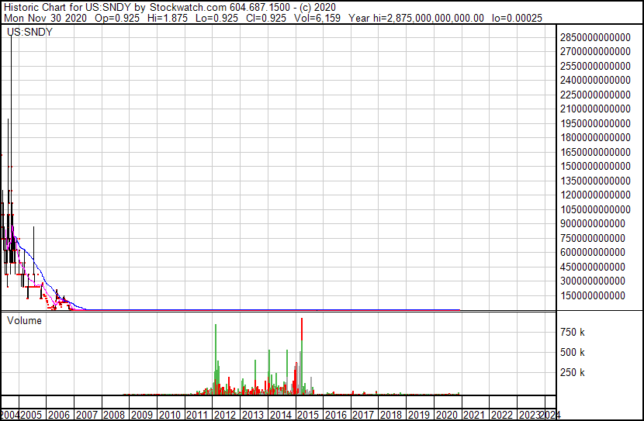644x421 pixels.
Task: Click the 750 k volume axis label
Action: click(573, 332)
